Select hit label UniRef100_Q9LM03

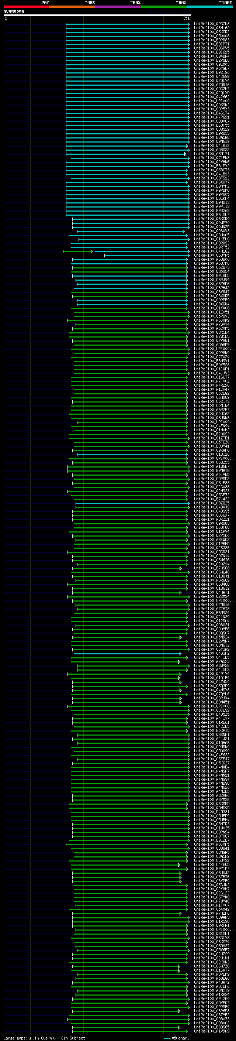tap(212, 64)
